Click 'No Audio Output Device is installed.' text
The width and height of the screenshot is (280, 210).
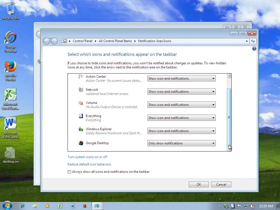112,107
